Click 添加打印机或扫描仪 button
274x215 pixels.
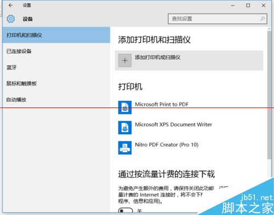(189, 60)
